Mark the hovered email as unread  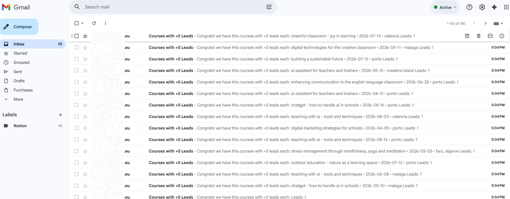490,36
